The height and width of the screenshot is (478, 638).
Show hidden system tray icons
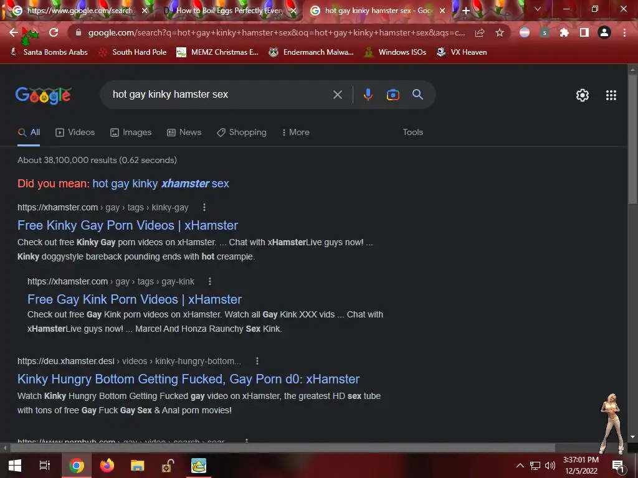click(x=520, y=466)
